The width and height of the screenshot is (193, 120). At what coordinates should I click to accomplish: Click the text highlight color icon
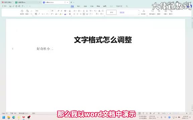[x=60, y=14]
